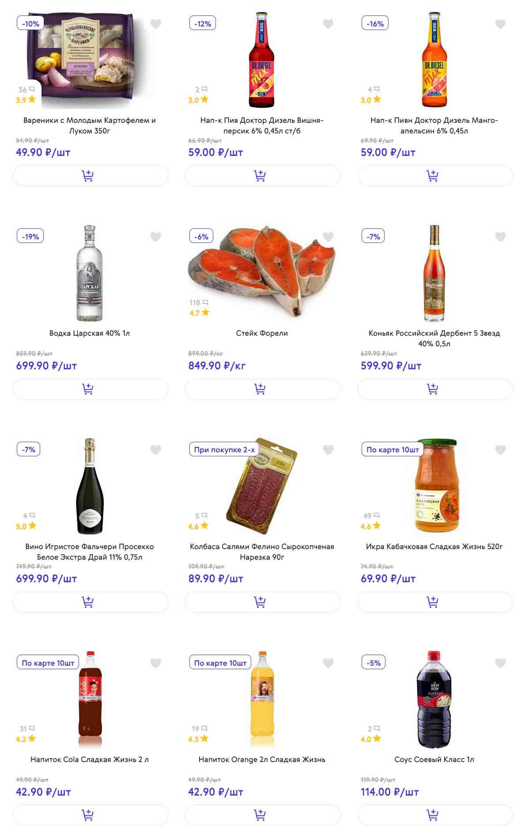Mark Вино Игристое Просекко as favorite
This screenshot has width=521, height=834.
pyautogui.click(x=155, y=450)
